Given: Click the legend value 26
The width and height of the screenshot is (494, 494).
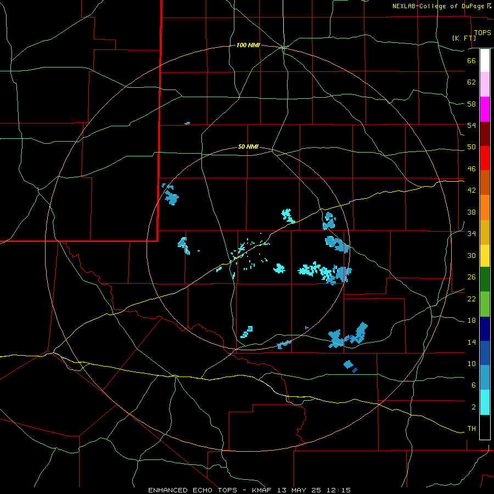Looking at the screenshot, I should coord(471,277).
